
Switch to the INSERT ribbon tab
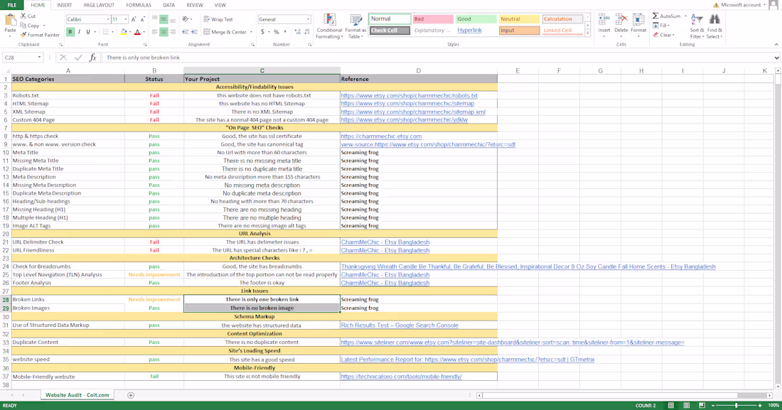click(64, 5)
